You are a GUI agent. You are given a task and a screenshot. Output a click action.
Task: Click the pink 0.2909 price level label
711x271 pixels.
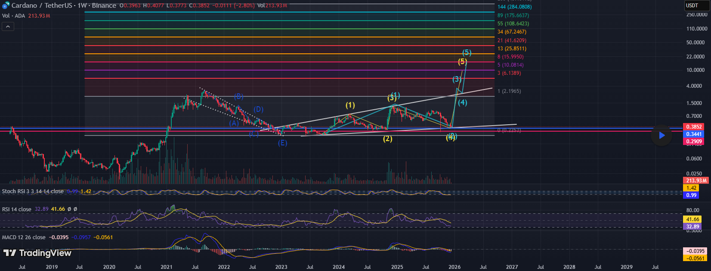point(694,142)
